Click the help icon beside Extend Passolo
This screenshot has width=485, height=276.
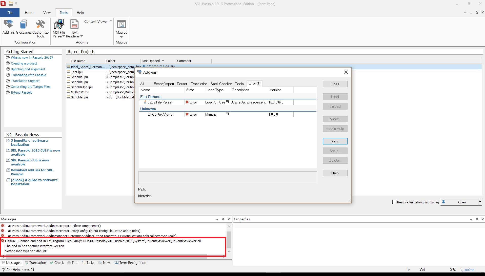[x=8, y=92]
